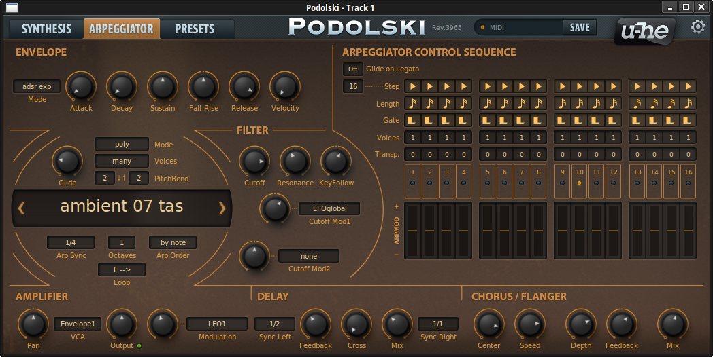Open Sync Left '1/2' selector
Viewport: 713px width, 357px height.
[x=275, y=324]
